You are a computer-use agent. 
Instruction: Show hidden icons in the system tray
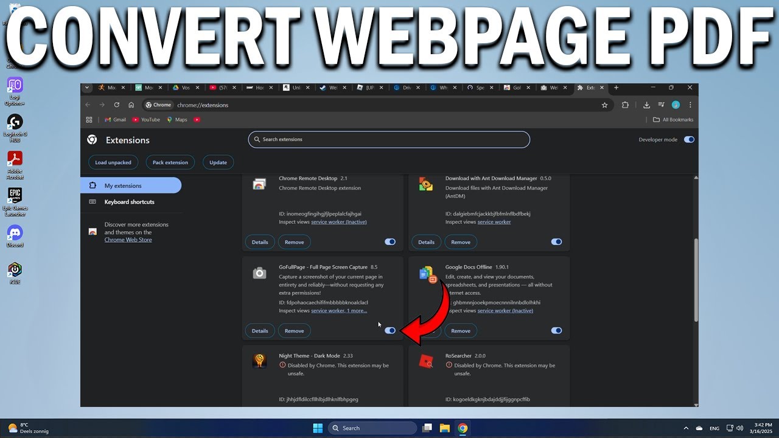pyautogui.click(x=686, y=428)
